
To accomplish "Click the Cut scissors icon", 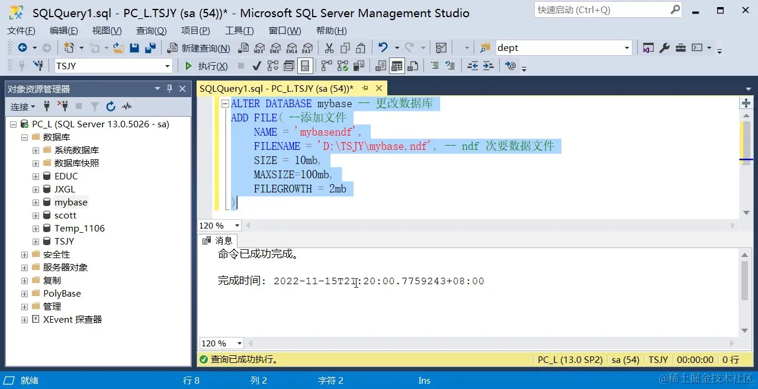I will pyautogui.click(x=329, y=48).
